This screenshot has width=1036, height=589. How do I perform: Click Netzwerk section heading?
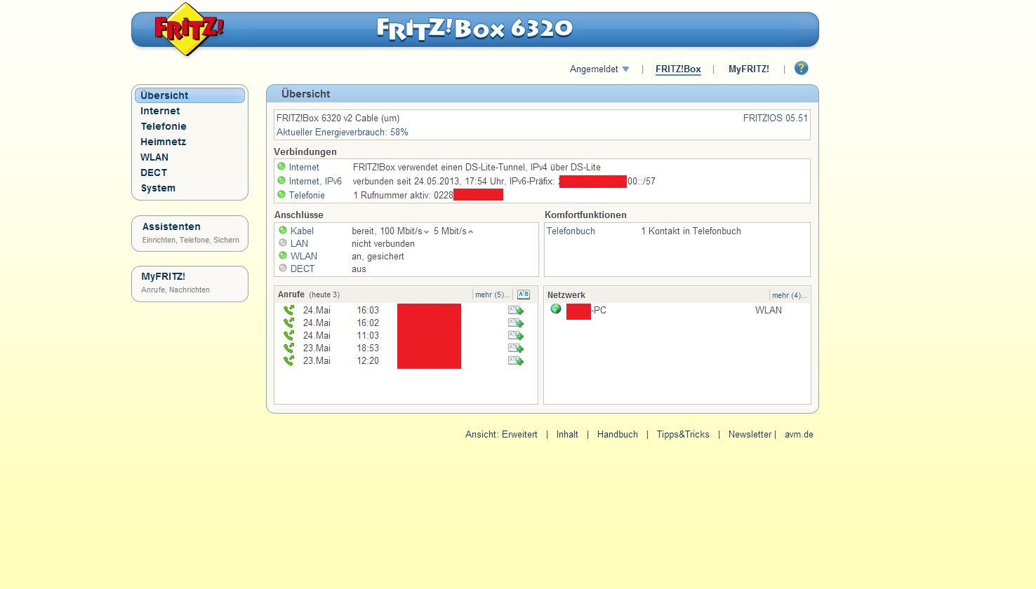click(x=566, y=295)
